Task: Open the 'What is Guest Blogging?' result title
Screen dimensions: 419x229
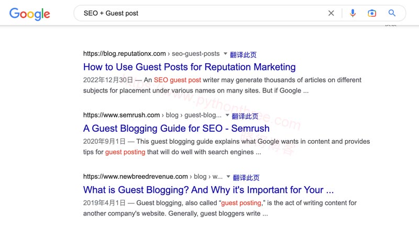Action: pos(208,190)
